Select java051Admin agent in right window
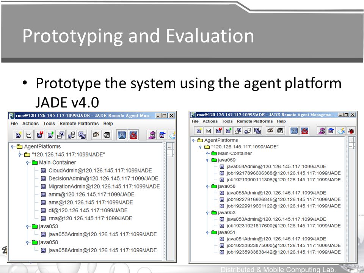The height and width of the screenshot is (273, 364). (x=273, y=239)
